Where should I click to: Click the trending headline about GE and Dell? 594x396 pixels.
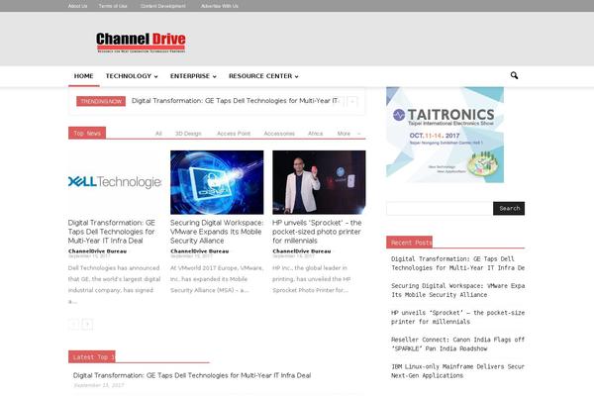click(x=235, y=101)
